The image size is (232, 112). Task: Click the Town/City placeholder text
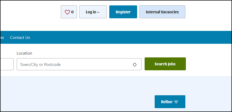tap(40, 65)
